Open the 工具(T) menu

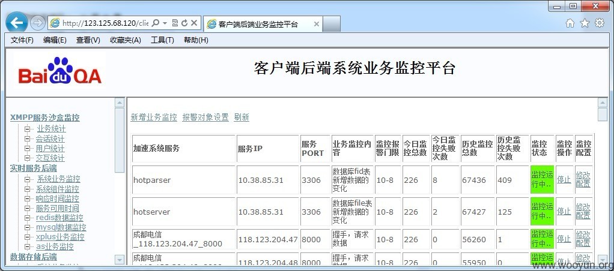(x=162, y=40)
